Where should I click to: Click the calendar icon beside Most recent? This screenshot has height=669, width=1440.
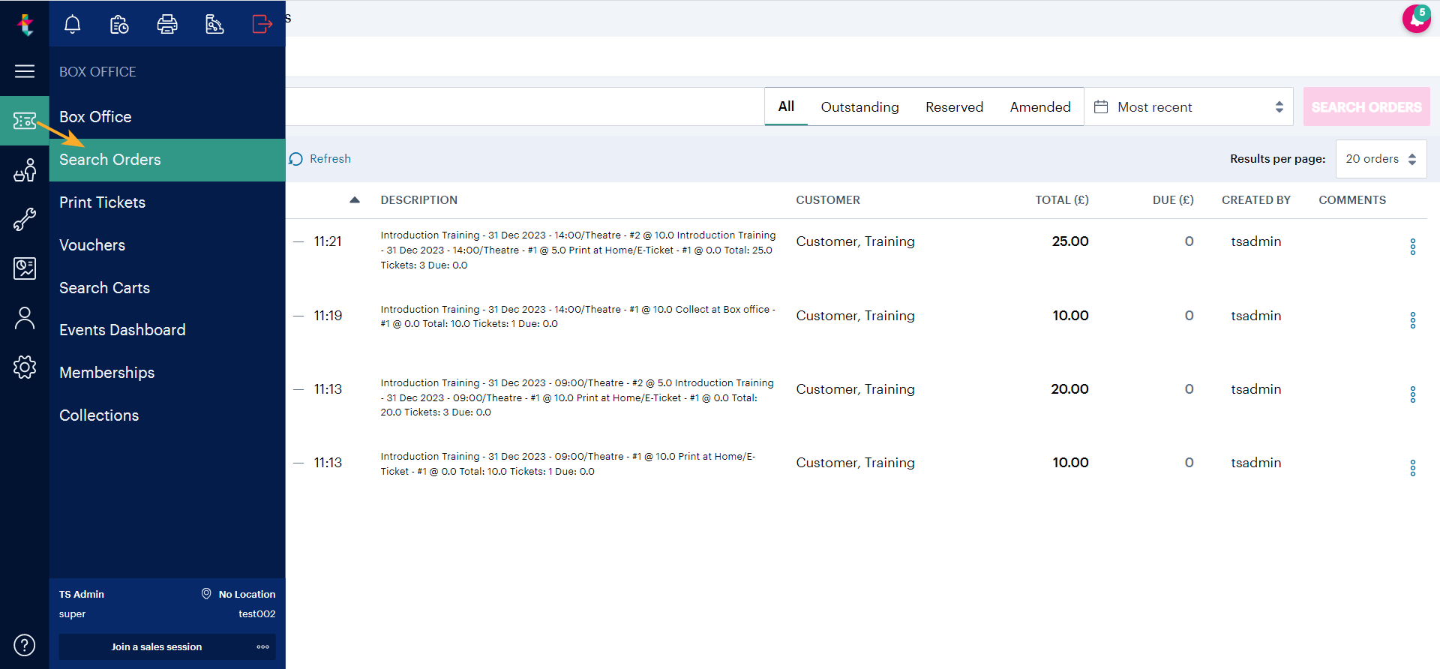click(1101, 106)
